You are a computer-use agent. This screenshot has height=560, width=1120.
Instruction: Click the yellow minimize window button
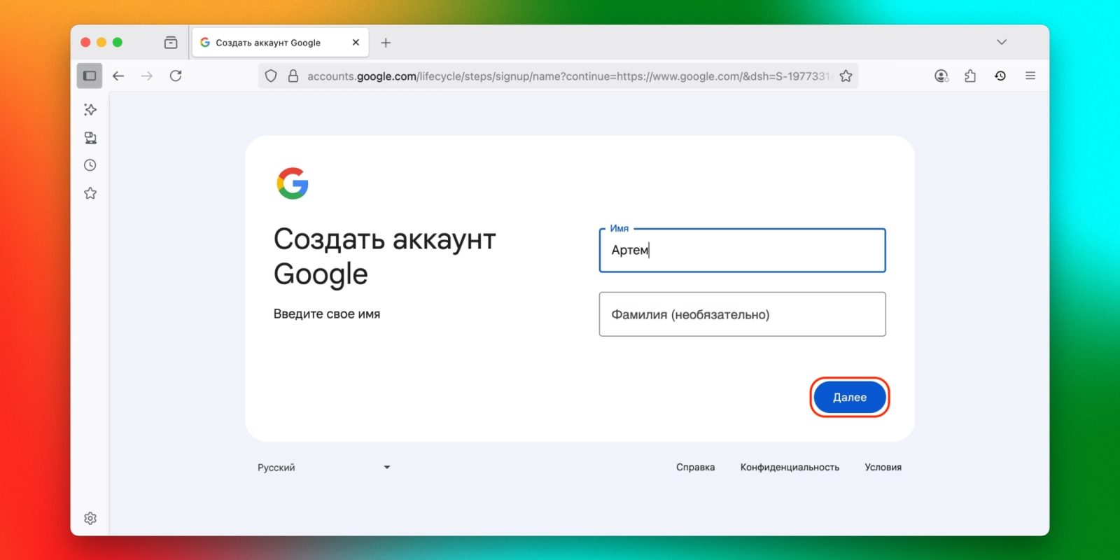click(101, 42)
